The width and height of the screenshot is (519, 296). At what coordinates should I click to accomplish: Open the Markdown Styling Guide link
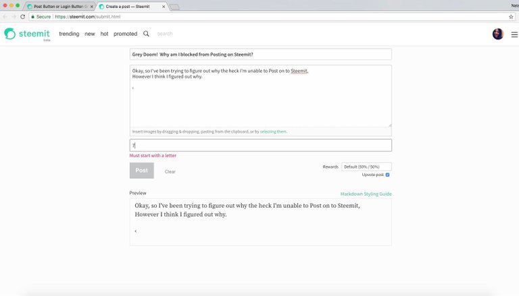[x=366, y=194]
